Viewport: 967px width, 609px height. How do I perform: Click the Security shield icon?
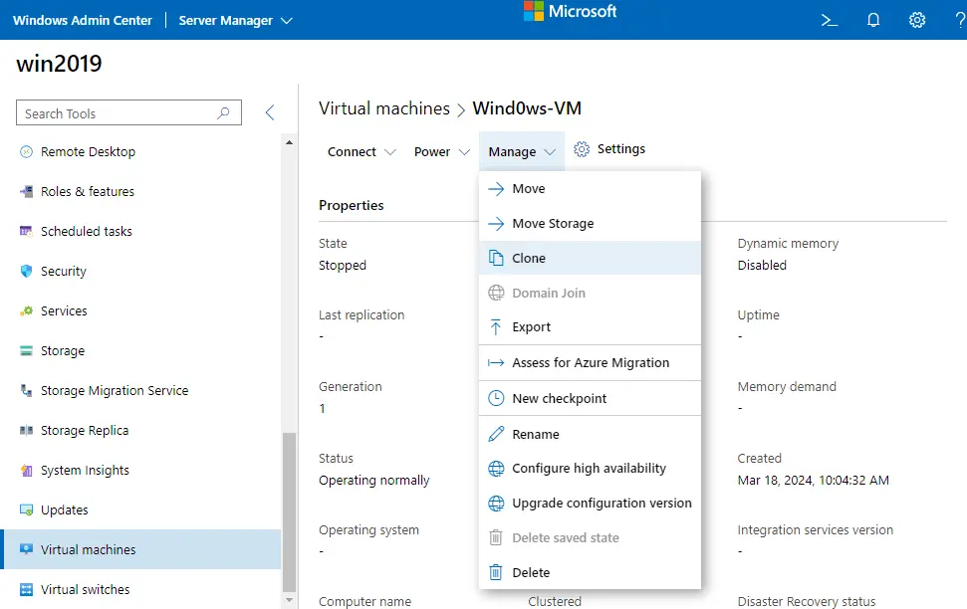point(26,272)
